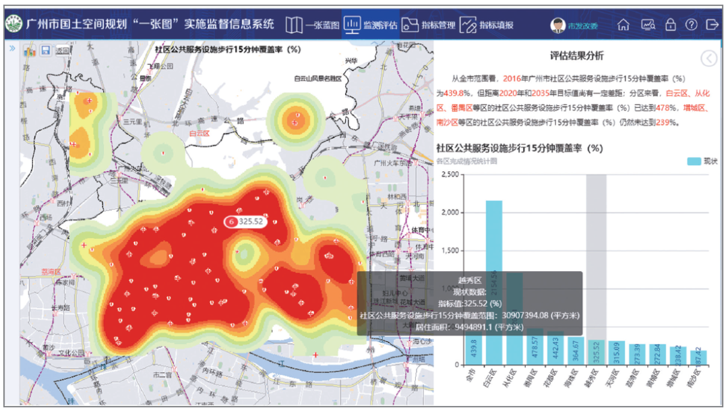
Task: Click the 各区完成情况统计图 subtitle
Action: pyautogui.click(x=466, y=161)
